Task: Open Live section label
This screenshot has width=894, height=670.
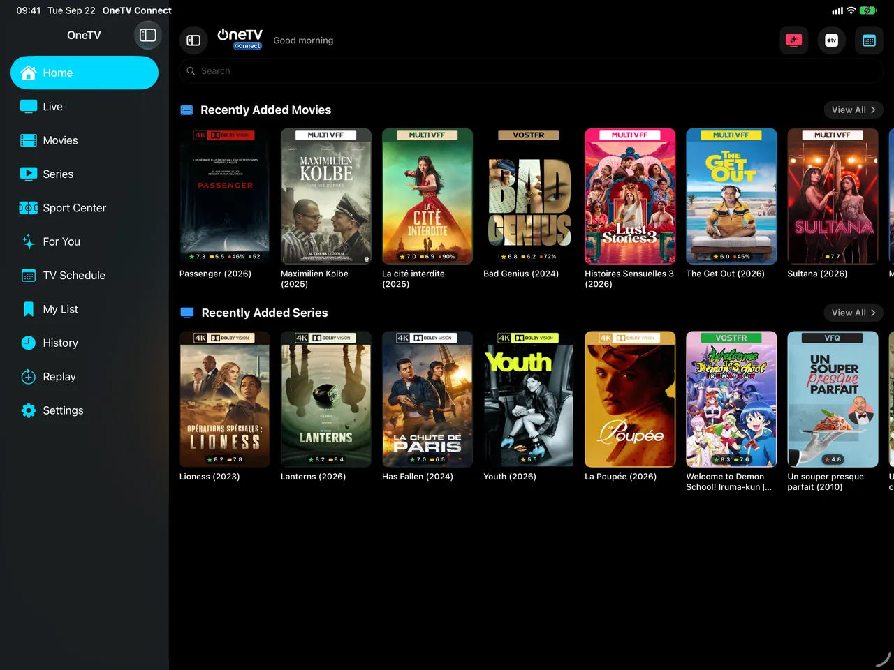Action: click(52, 106)
